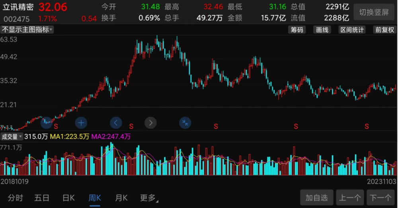Click the total value 2291亿

[338, 7]
